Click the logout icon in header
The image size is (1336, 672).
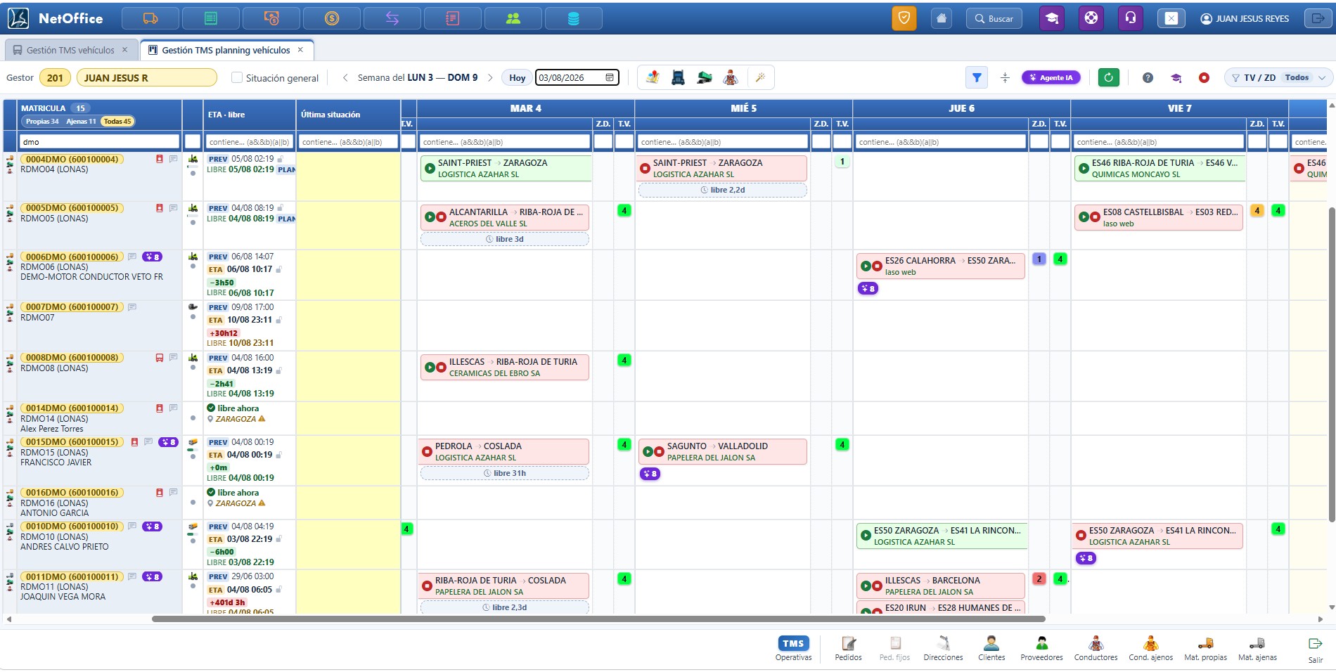click(1318, 18)
